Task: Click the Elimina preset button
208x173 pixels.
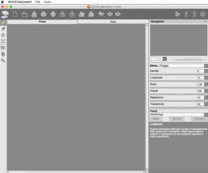Action: pyautogui.click(x=177, y=119)
